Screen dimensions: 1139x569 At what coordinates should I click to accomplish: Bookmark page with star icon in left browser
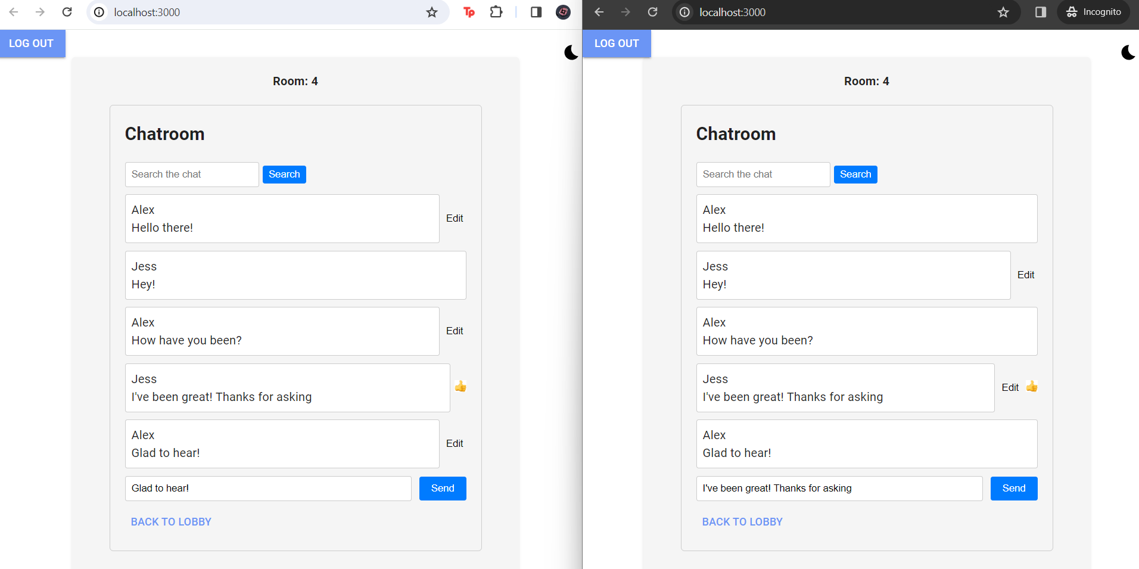click(432, 12)
